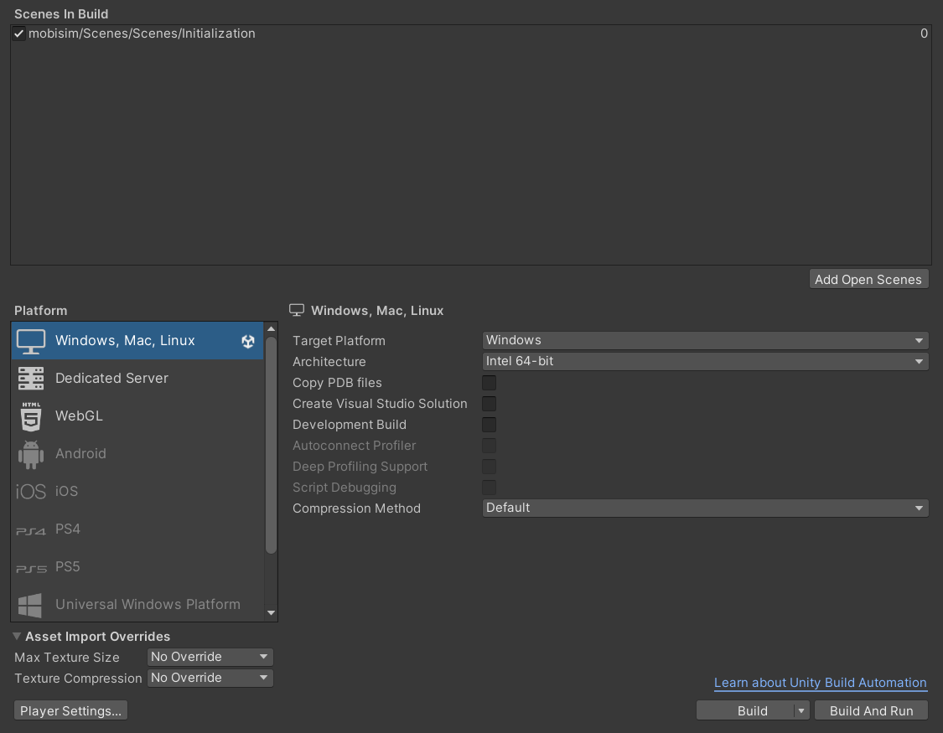This screenshot has width=943, height=733.
Task: Click the PS4 logo icon
Action: [31, 530]
